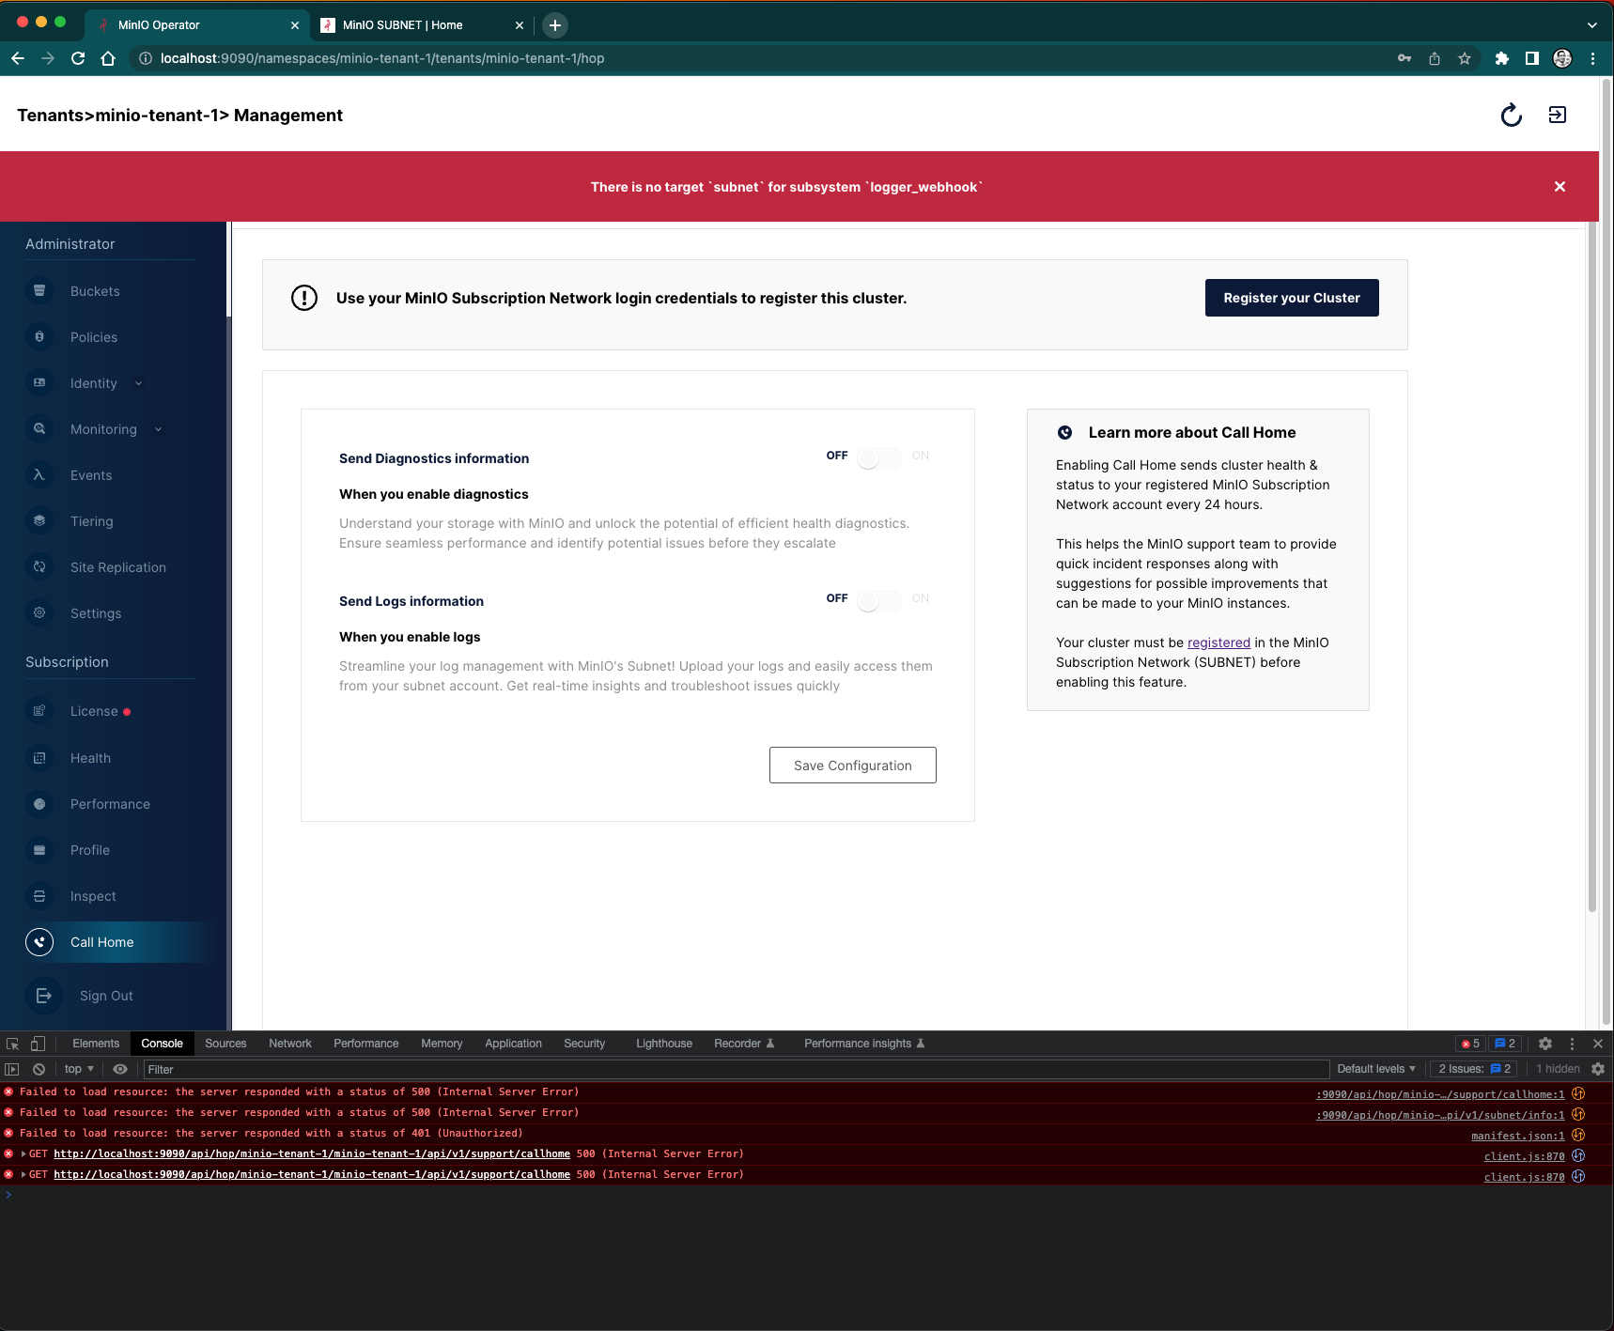This screenshot has height=1331, width=1614.
Task: Click the browser share icon
Action: (1435, 58)
